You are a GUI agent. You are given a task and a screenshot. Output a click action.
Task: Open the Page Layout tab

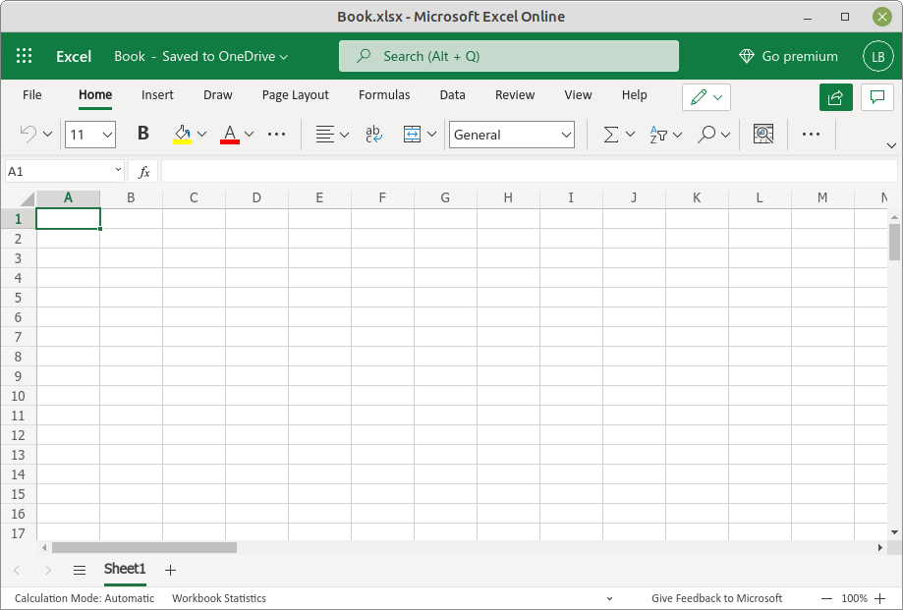point(296,95)
